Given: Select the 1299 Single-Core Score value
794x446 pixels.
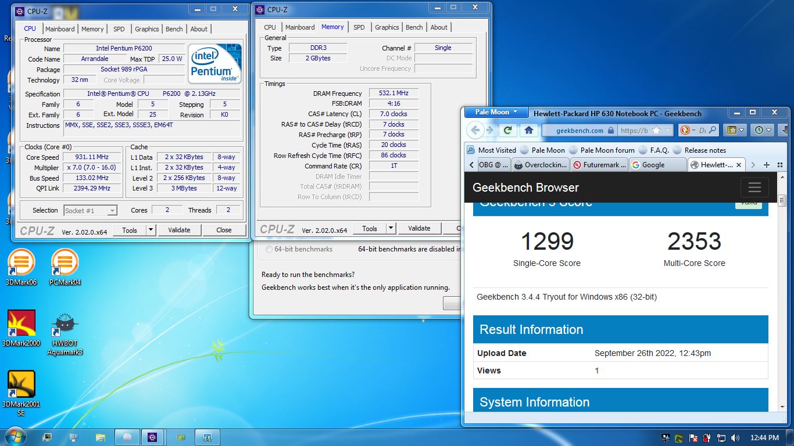Looking at the screenshot, I should tap(547, 242).
